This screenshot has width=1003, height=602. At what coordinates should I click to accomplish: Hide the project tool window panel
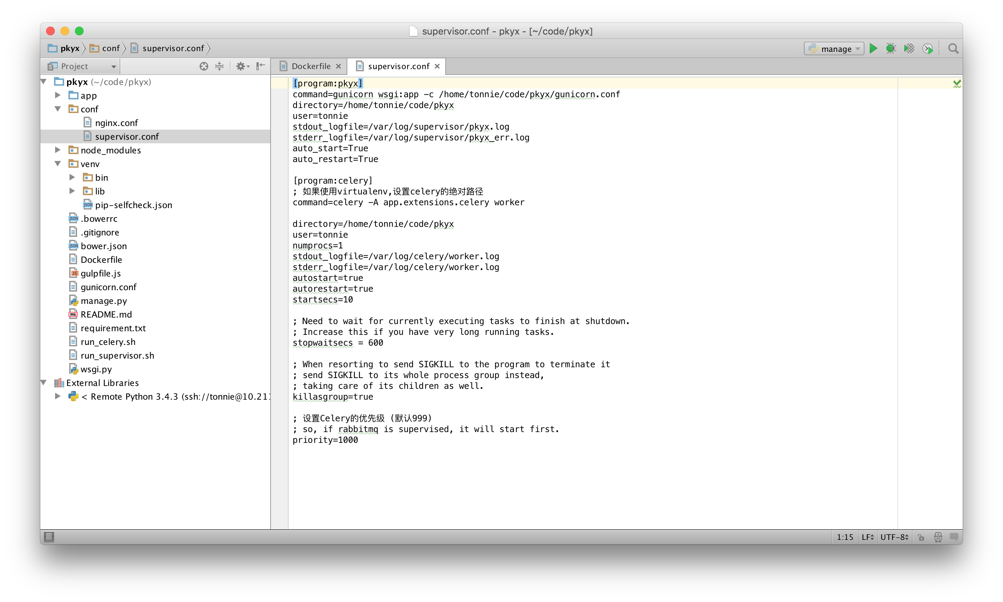pos(260,66)
